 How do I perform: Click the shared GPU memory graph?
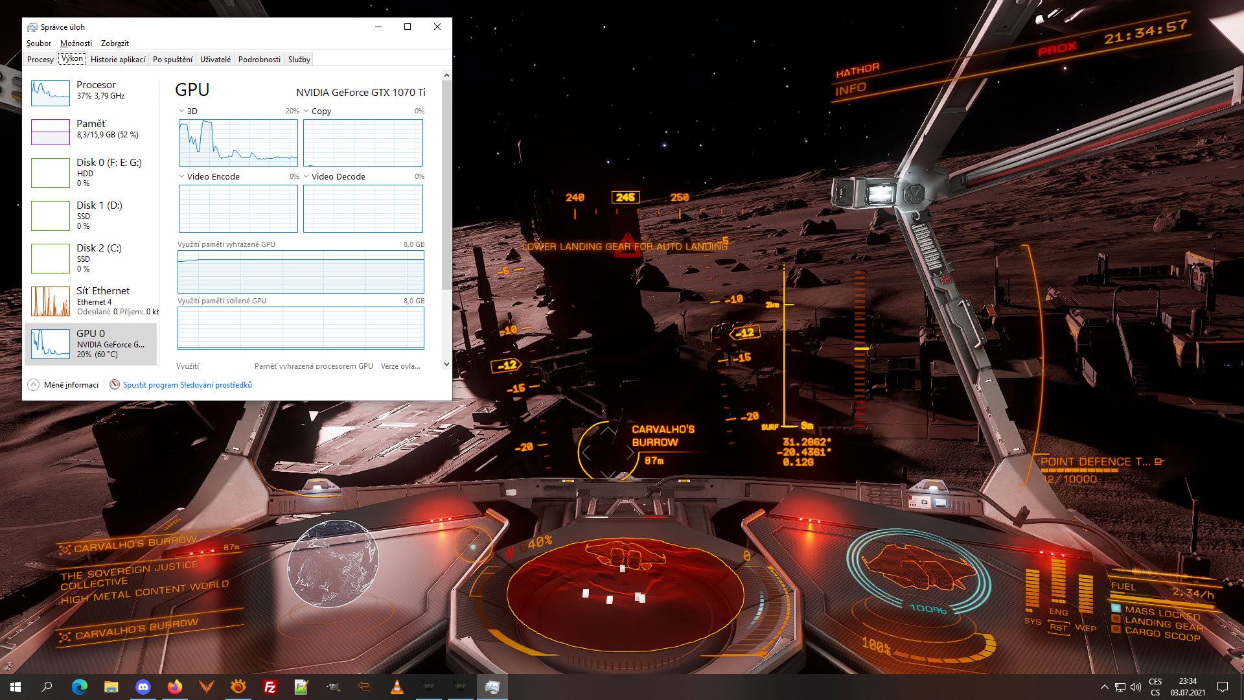click(301, 328)
